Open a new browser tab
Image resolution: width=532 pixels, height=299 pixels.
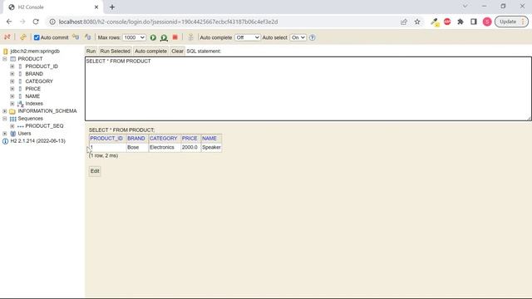click(112, 7)
